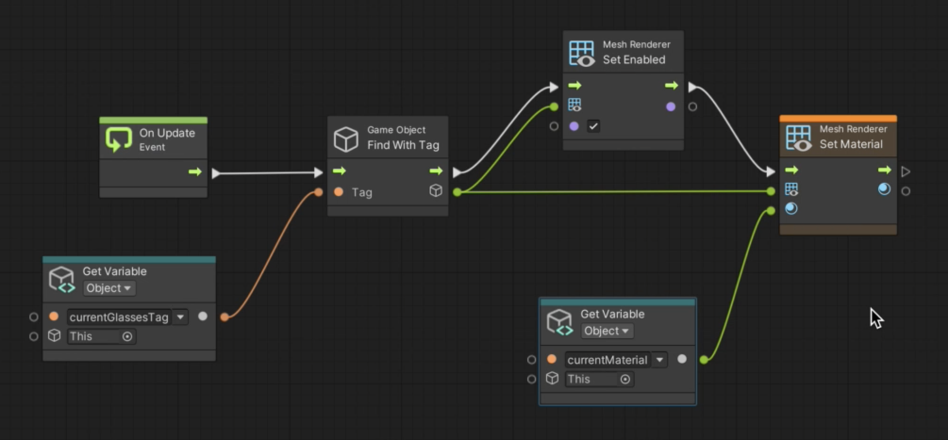
Task: Toggle the Set Enabled value checkbox
Action: [593, 126]
